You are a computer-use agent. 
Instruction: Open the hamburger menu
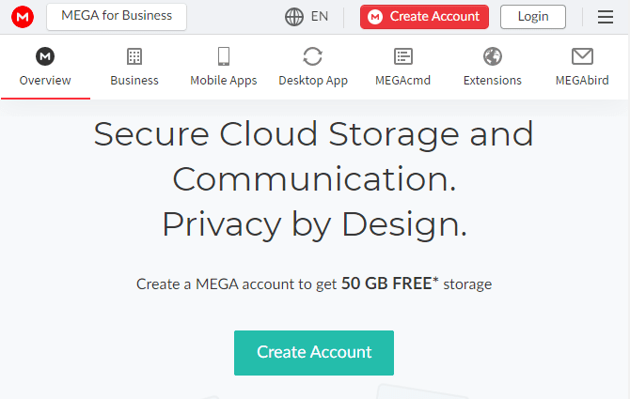606,17
